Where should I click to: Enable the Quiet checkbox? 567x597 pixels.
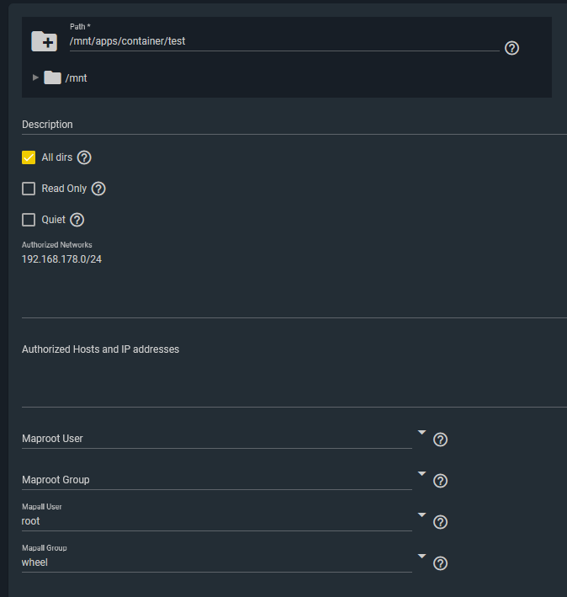tap(29, 220)
